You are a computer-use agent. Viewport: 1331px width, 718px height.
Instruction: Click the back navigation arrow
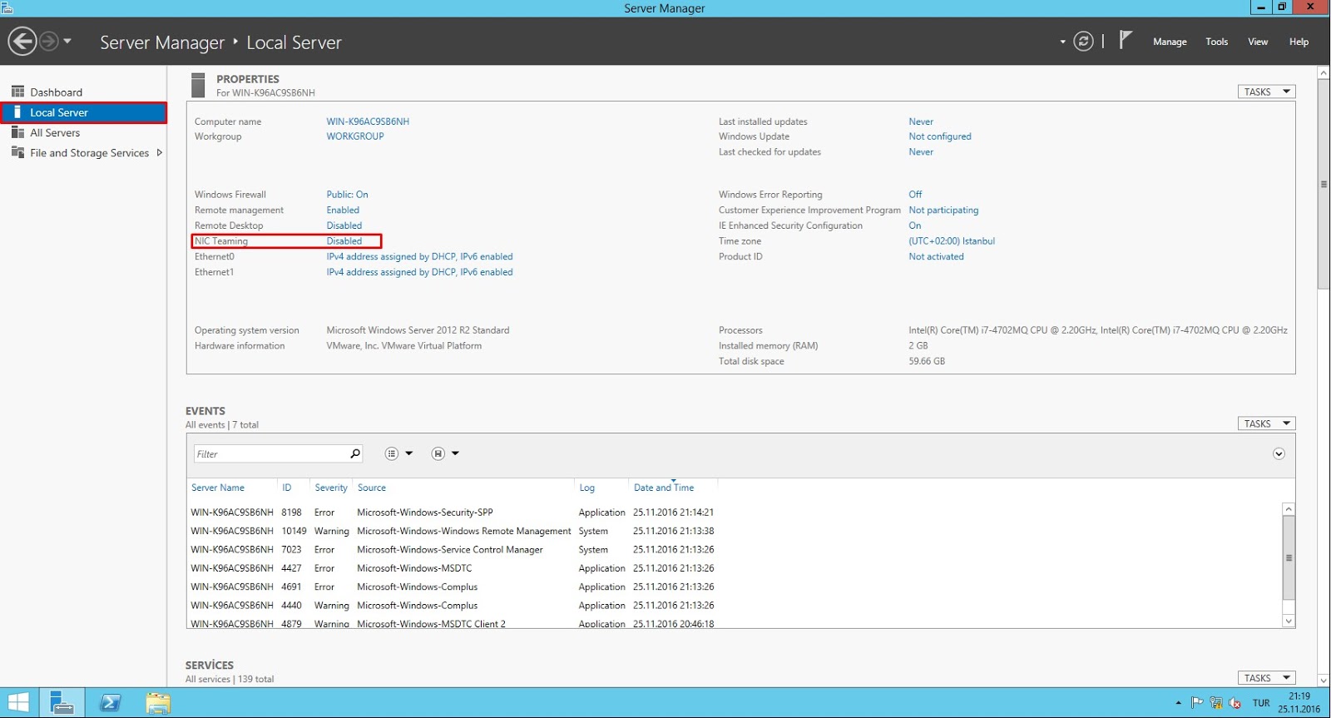[x=22, y=41]
